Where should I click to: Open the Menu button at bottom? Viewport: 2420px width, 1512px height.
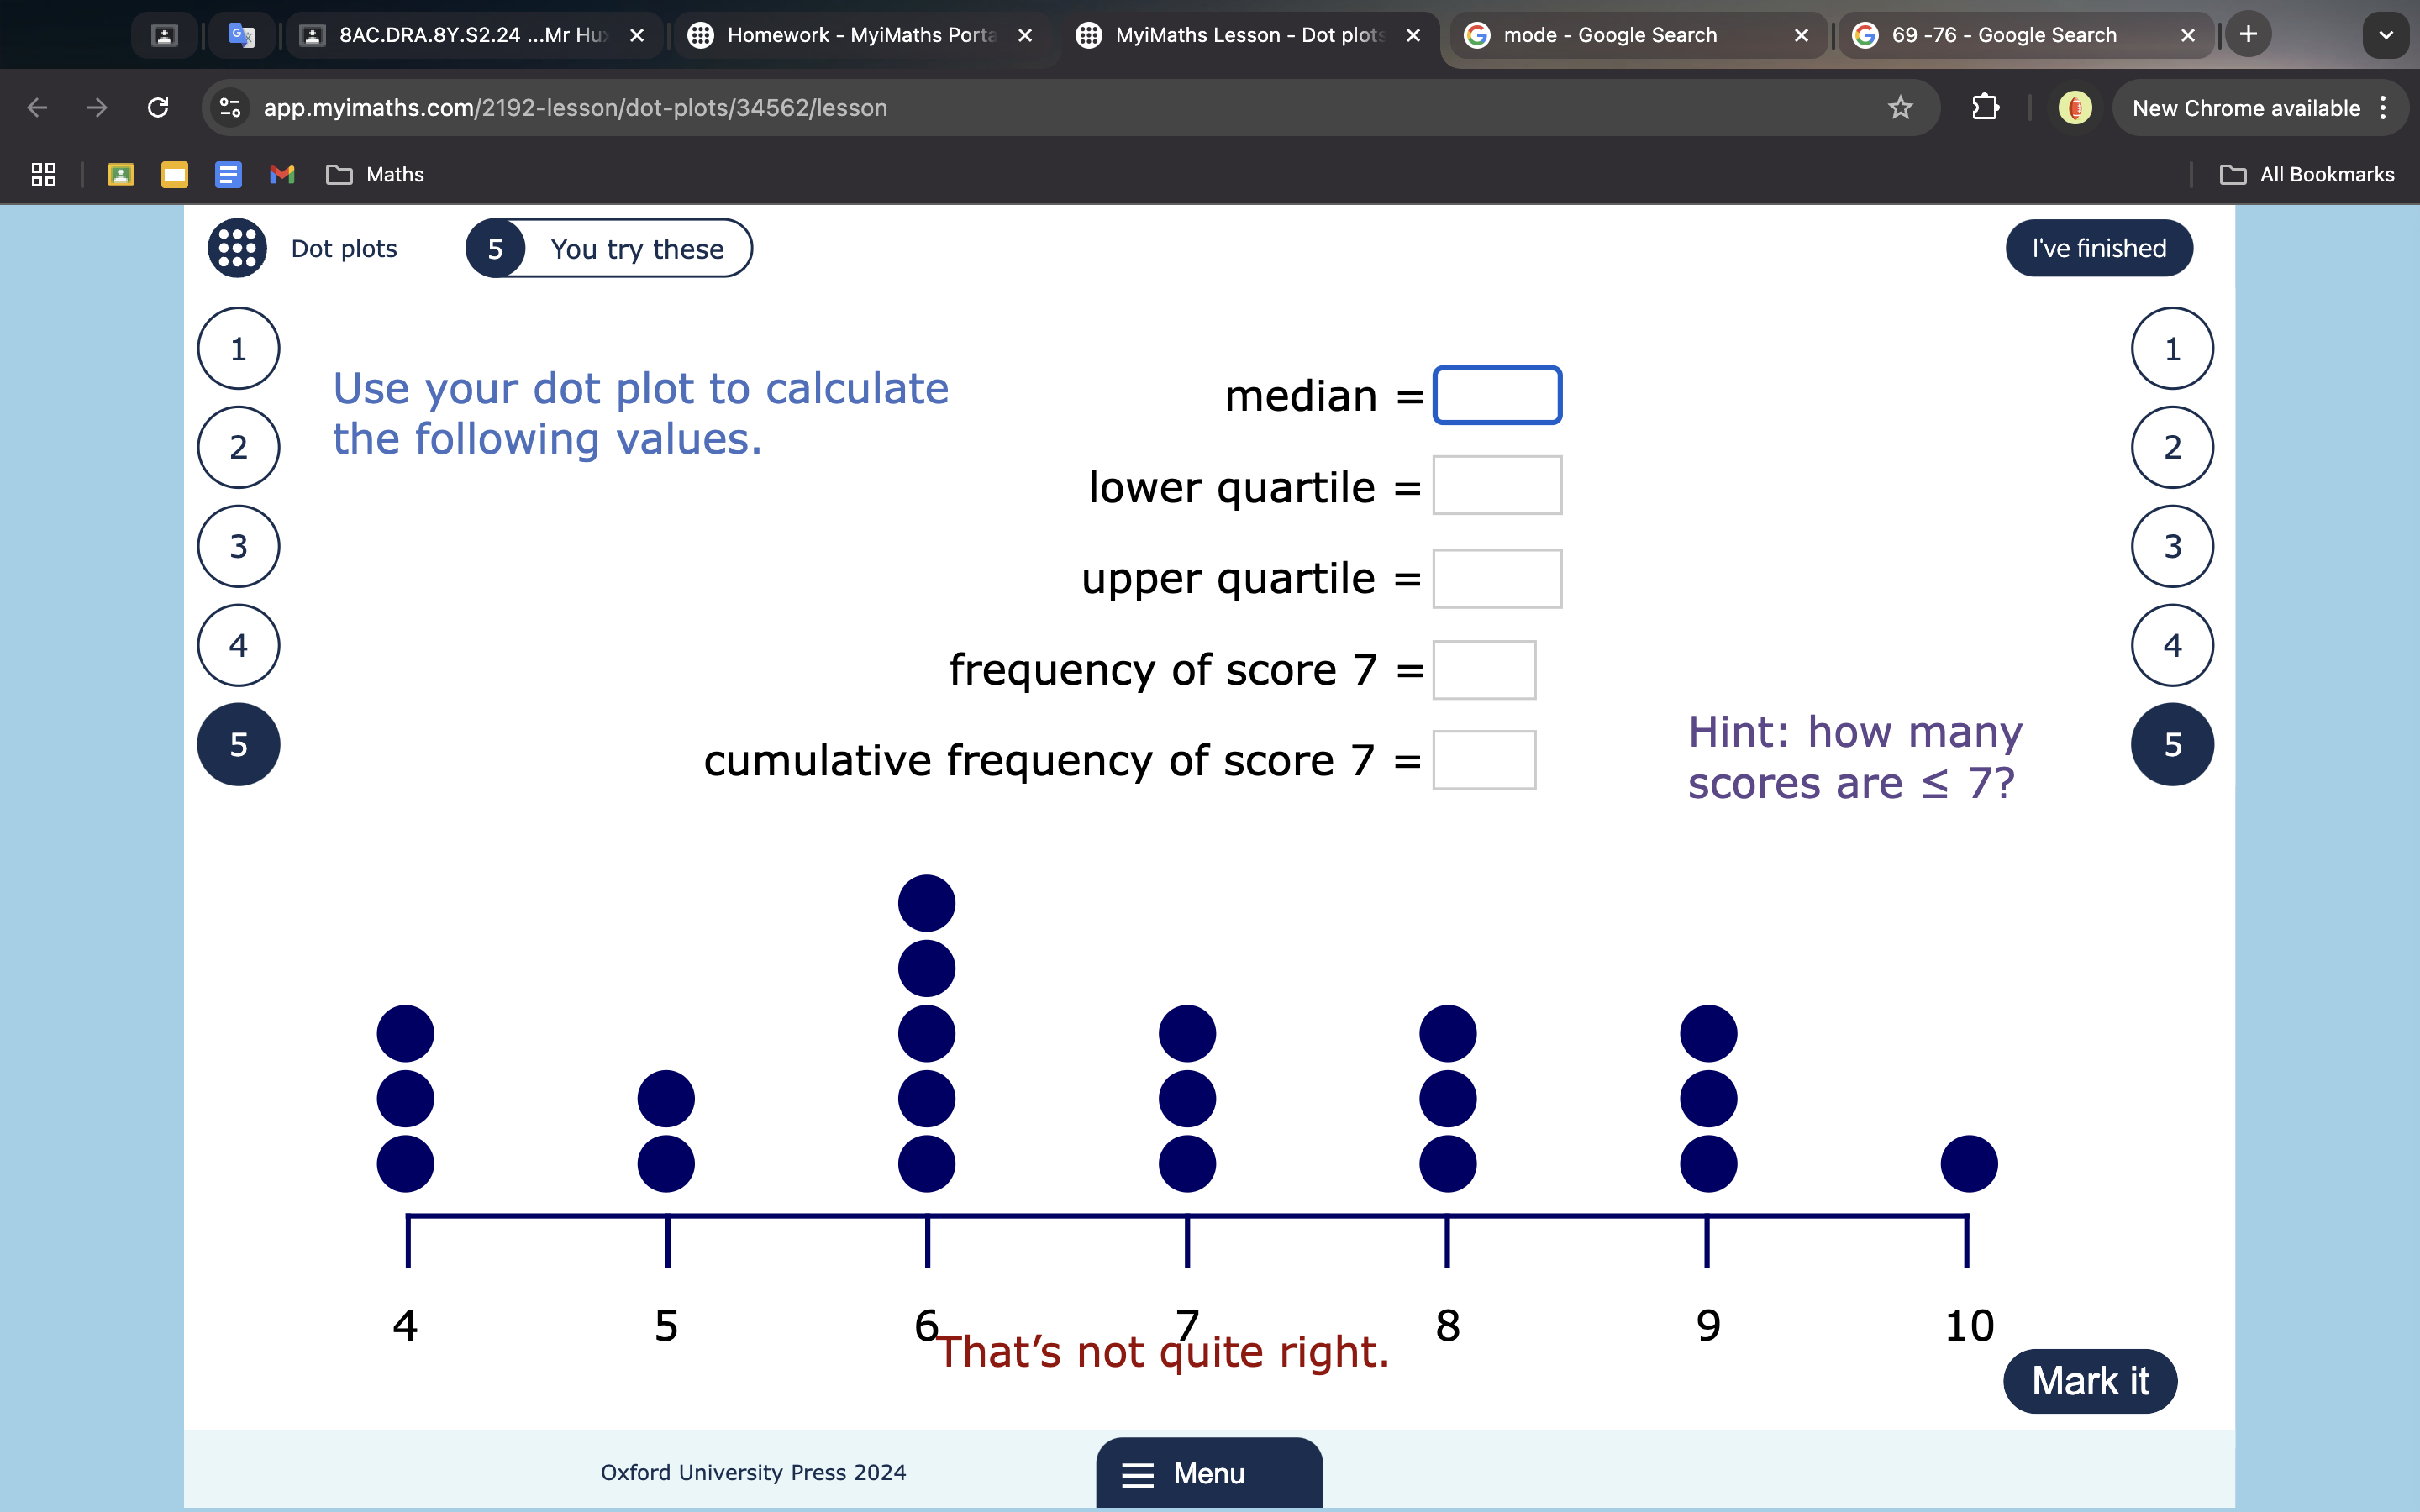point(1209,1473)
